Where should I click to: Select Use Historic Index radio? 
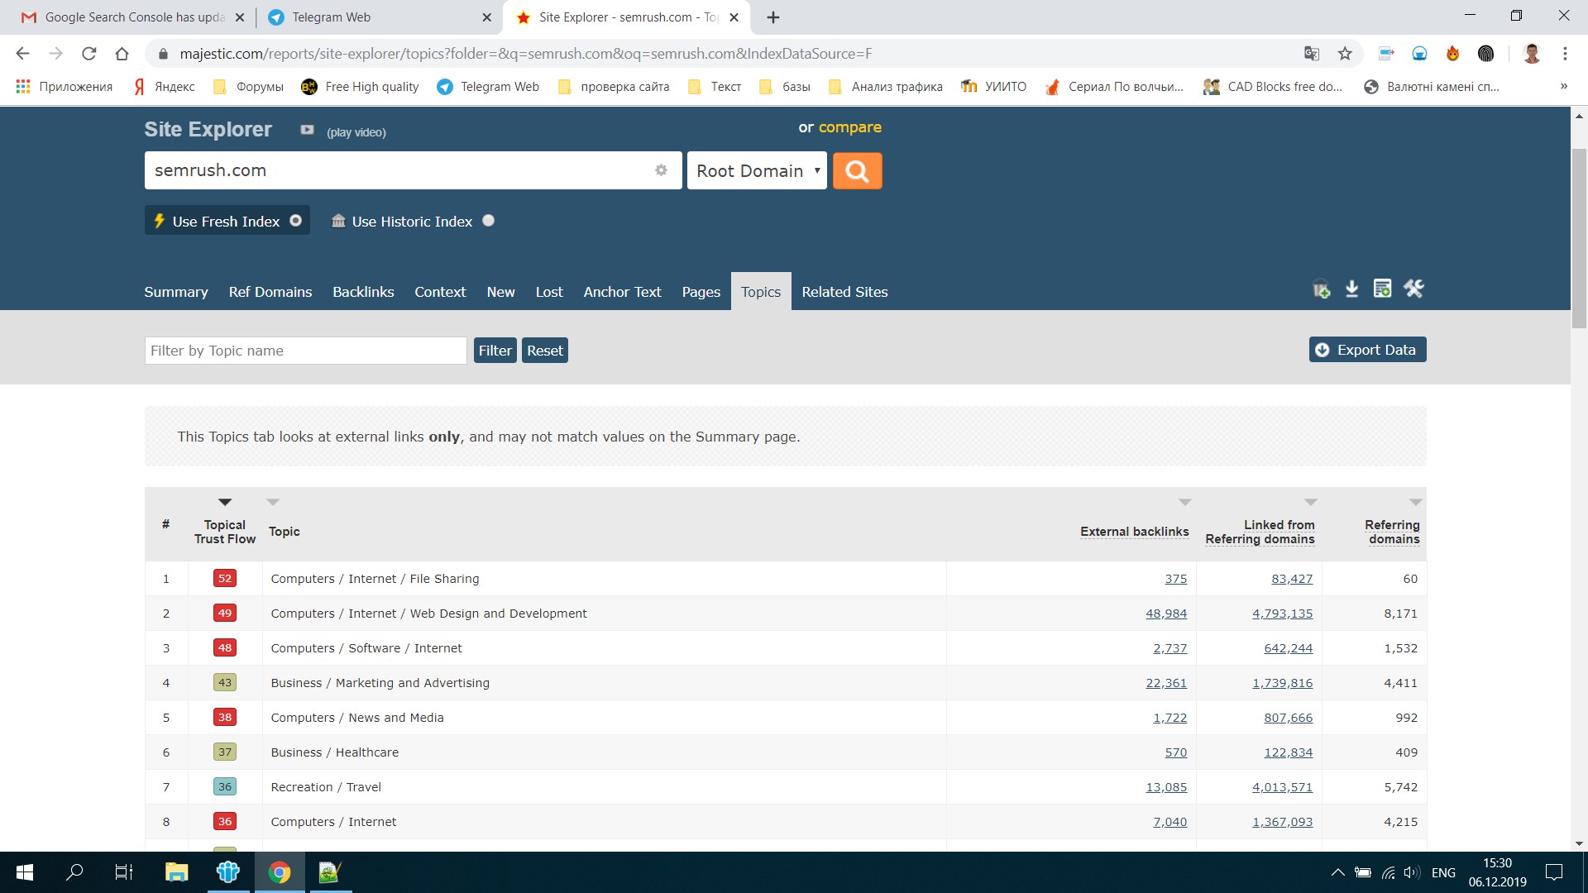488,221
